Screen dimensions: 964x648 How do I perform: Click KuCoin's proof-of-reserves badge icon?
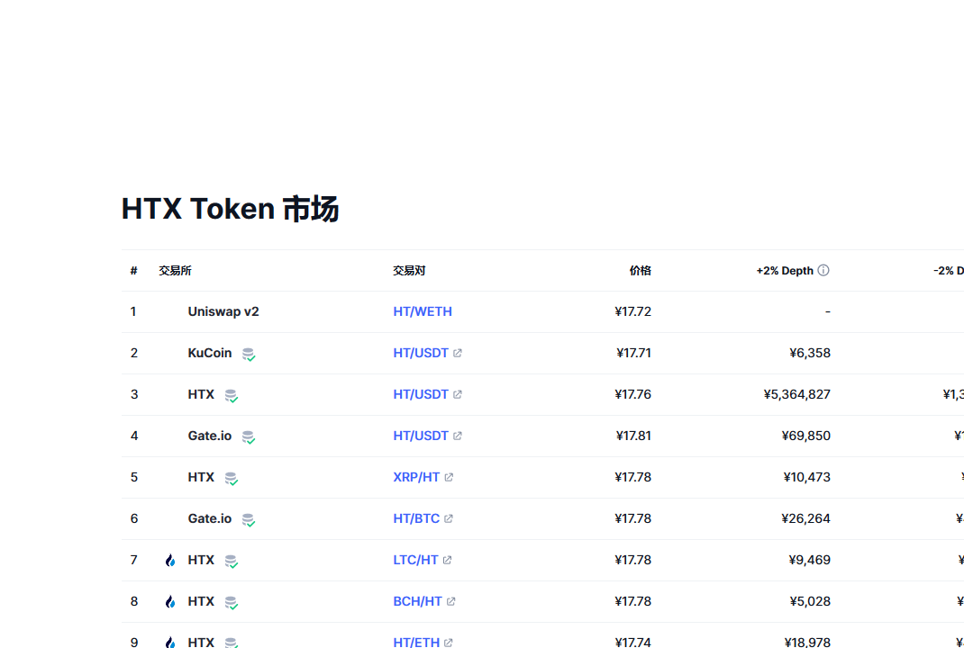[248, 354]
